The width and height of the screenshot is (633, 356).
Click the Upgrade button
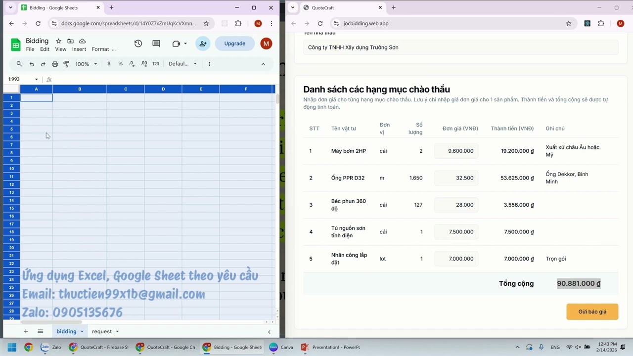[235, 44]
